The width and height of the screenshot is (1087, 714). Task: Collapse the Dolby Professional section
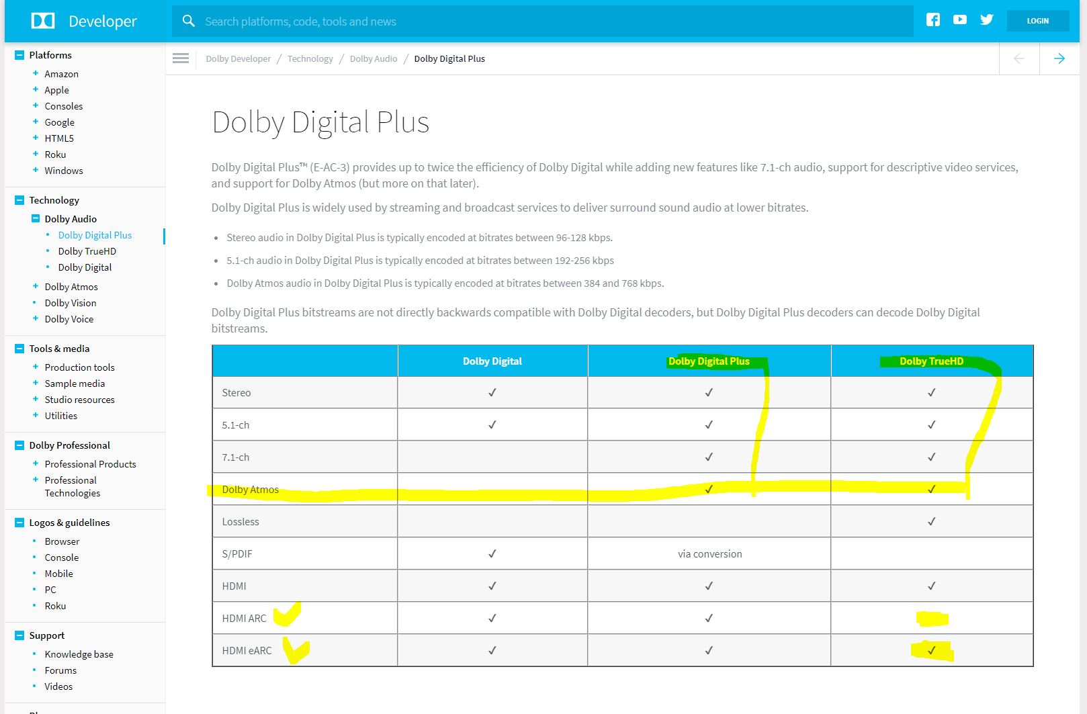click(x=19, y=445)
